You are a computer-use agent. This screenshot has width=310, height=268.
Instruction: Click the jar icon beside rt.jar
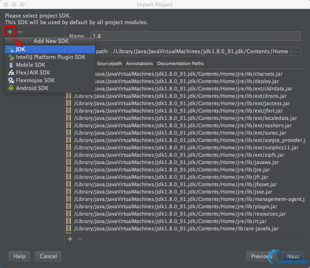pyautogui.click(x=69, y=221)
